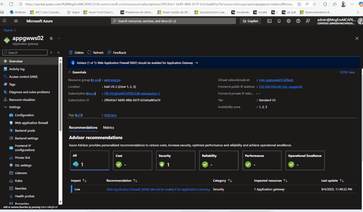Image resolution: width=363 pixels, height=212 pixels.
Task: Select the Operational Excellence card
Action: tap(305, 160)
